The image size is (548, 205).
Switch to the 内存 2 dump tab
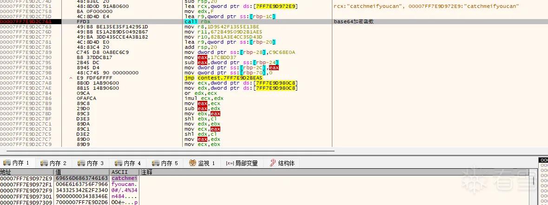pos(53,163)
